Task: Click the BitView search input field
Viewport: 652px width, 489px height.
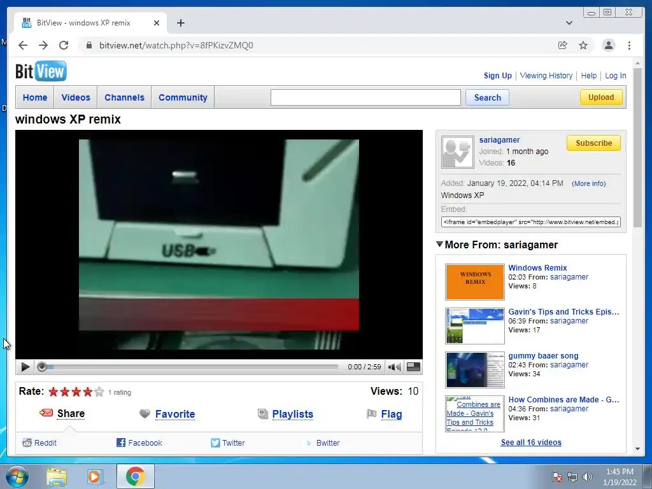Action: click(x=365, y=97)
